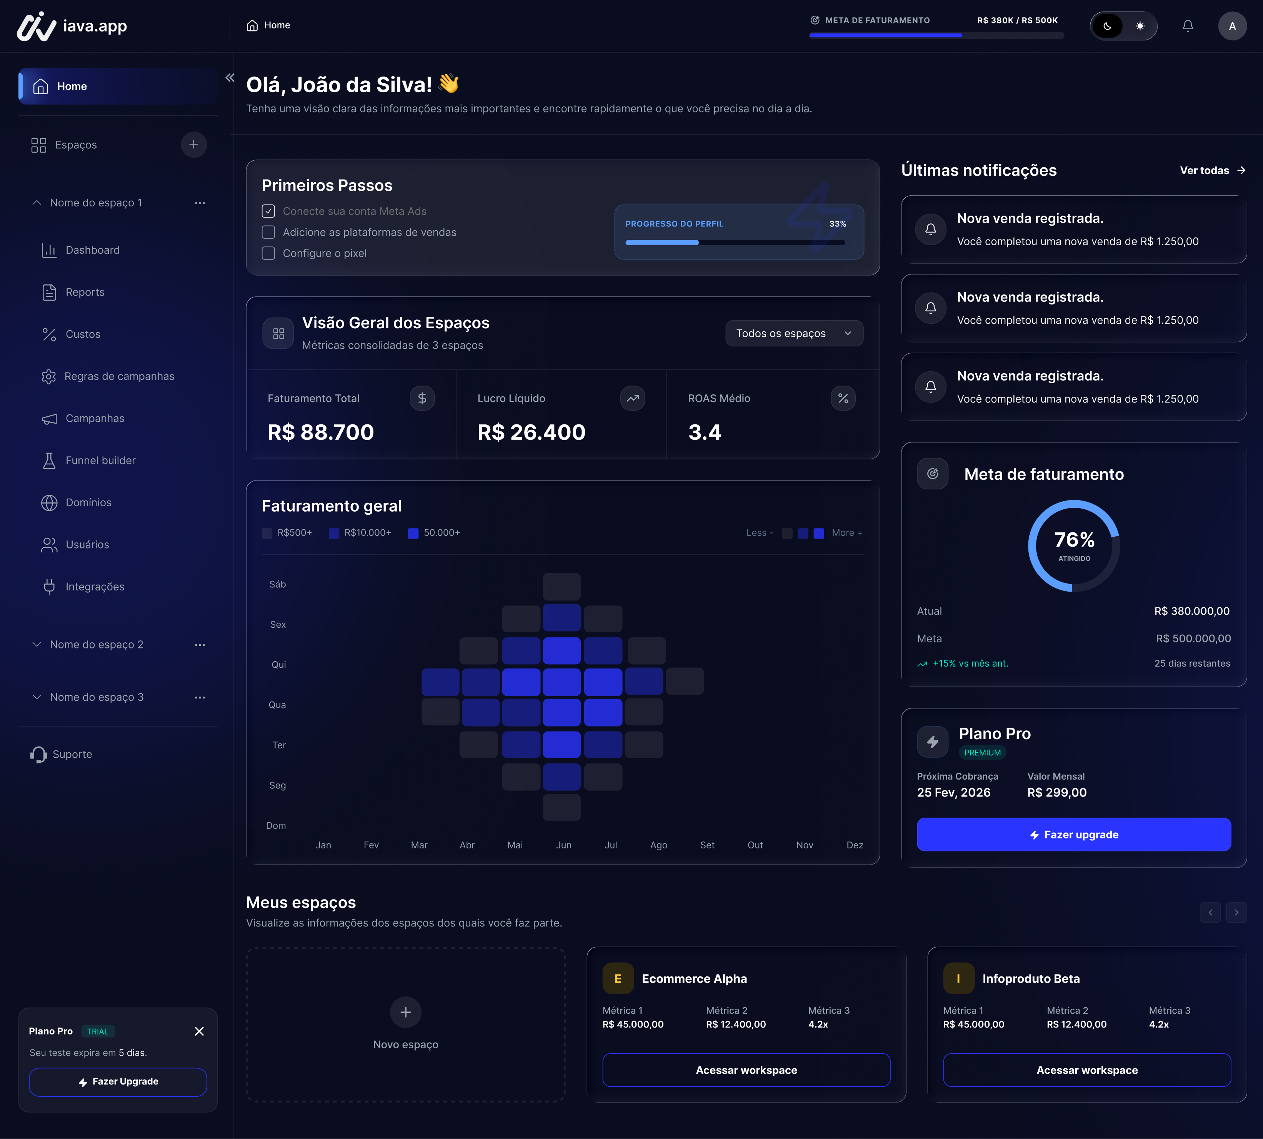Image resolution: width=1263 pixels, height=1139 pixels.
Task: Create a Novo espaço workspace
Action: click(x=405, y=1012)
